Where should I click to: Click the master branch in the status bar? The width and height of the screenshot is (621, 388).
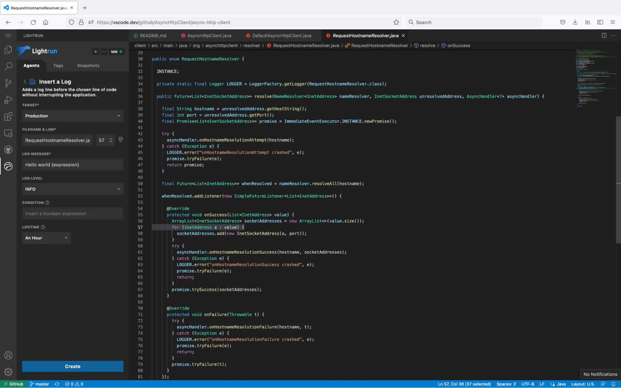pyautogui.click(x=39, y=384)
